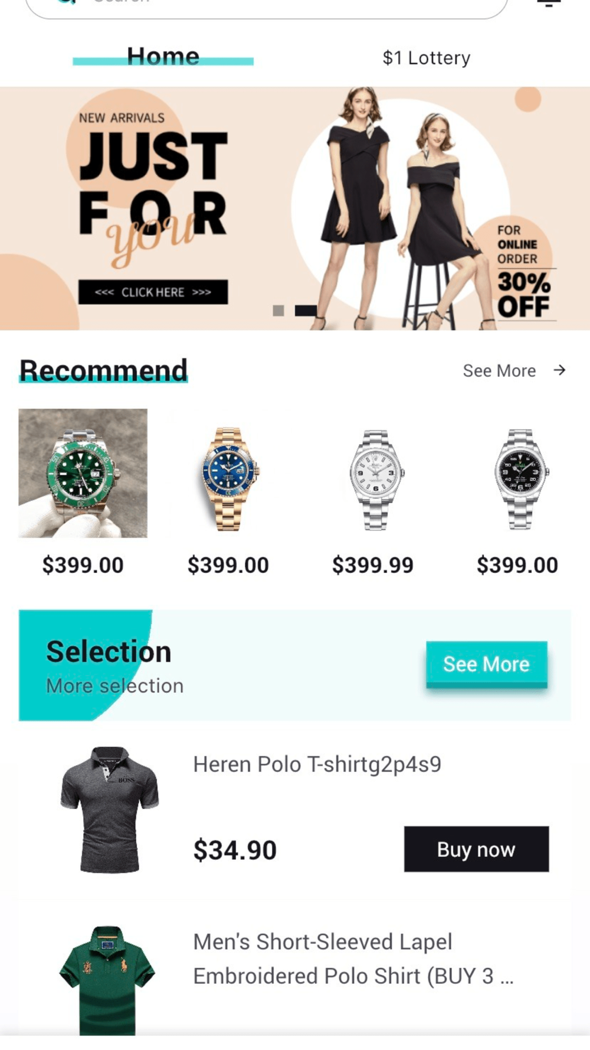Open Heren Polo T-shirtg2p4s9 product title

pos(317,764)
